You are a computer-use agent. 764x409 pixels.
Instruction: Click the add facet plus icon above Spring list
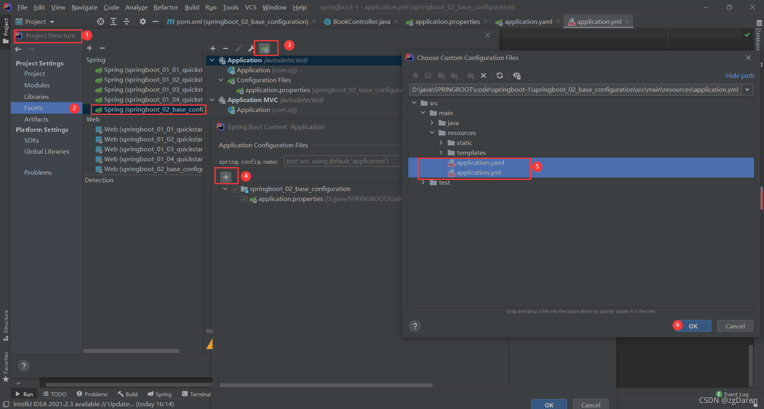click(90, 48)
